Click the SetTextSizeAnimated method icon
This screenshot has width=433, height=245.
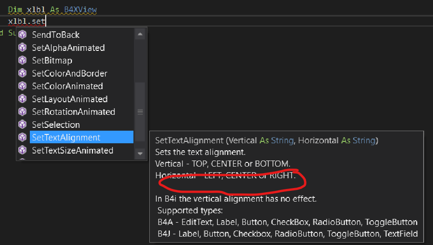22,150
